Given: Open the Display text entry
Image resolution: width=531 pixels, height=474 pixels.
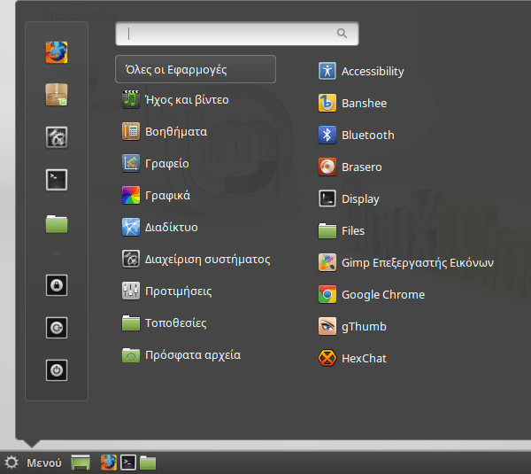Looking at the screenshot, I should click(x=360, y=199).
